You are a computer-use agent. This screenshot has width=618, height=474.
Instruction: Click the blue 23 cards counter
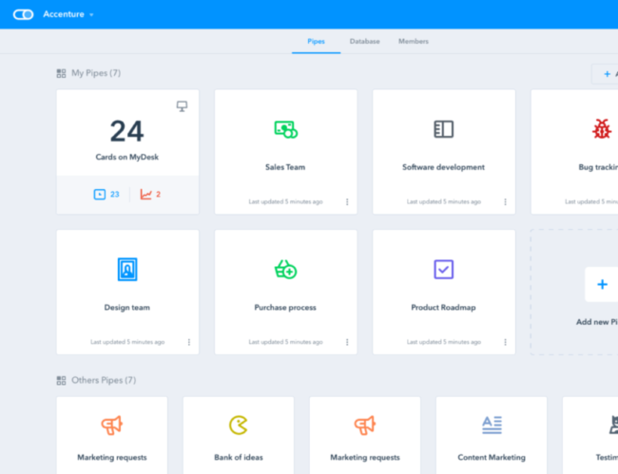(106, 194)
